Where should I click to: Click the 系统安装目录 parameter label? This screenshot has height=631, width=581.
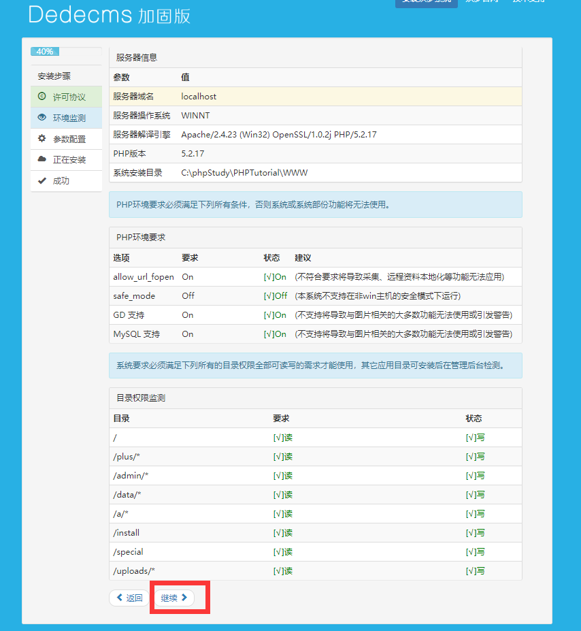click(137, 173)
